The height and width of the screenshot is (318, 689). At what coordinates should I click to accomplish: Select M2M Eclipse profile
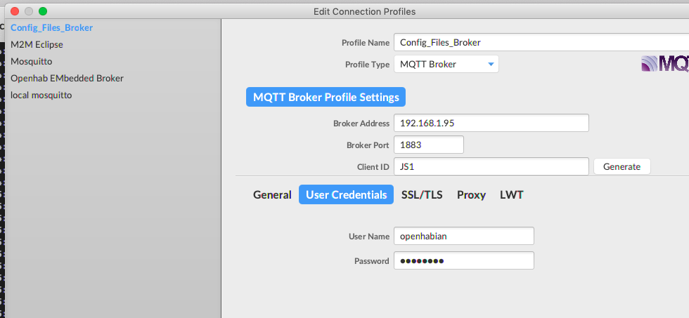[37, 44]
